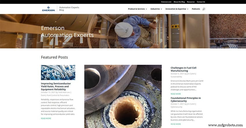The height and width of the screenshot is (128, 246).
Task: Go to Emerson.com link in top bar
Action: (166, 2)
